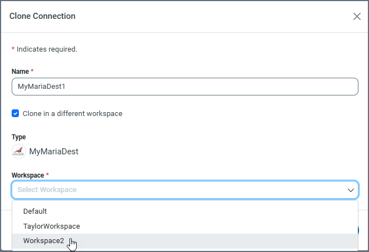This screenshot has width=369, height=252.
Task: Collapse the Workspace dropdown using its chevron
Action: coord(351,190)
